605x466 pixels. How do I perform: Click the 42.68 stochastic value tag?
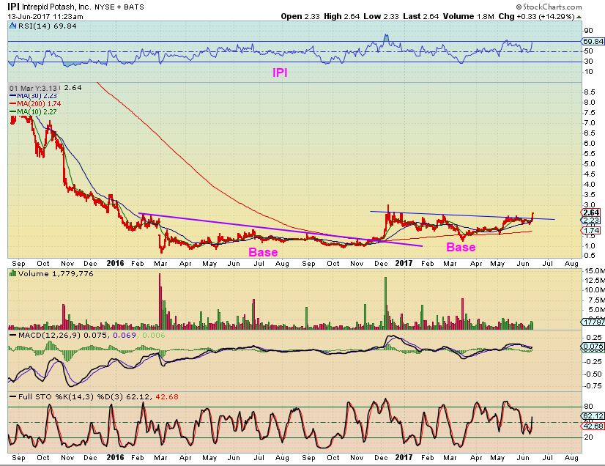(x=593, y=426)
